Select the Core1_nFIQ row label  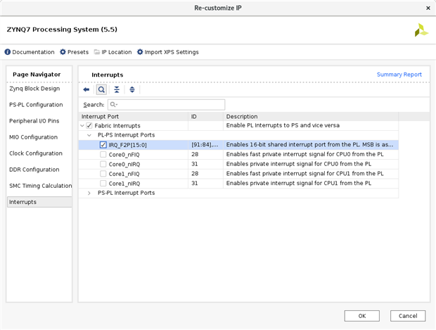click(124, 174)
